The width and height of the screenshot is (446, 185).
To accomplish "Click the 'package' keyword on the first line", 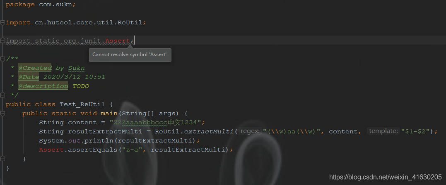I will pyautogui.click(x=20, y=5).
